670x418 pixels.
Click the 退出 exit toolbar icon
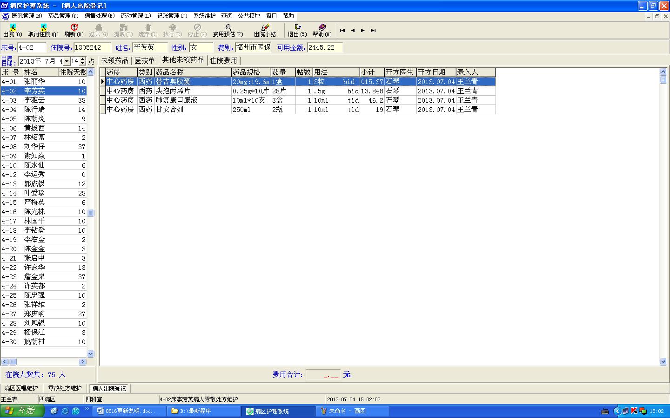coord(297,31)
